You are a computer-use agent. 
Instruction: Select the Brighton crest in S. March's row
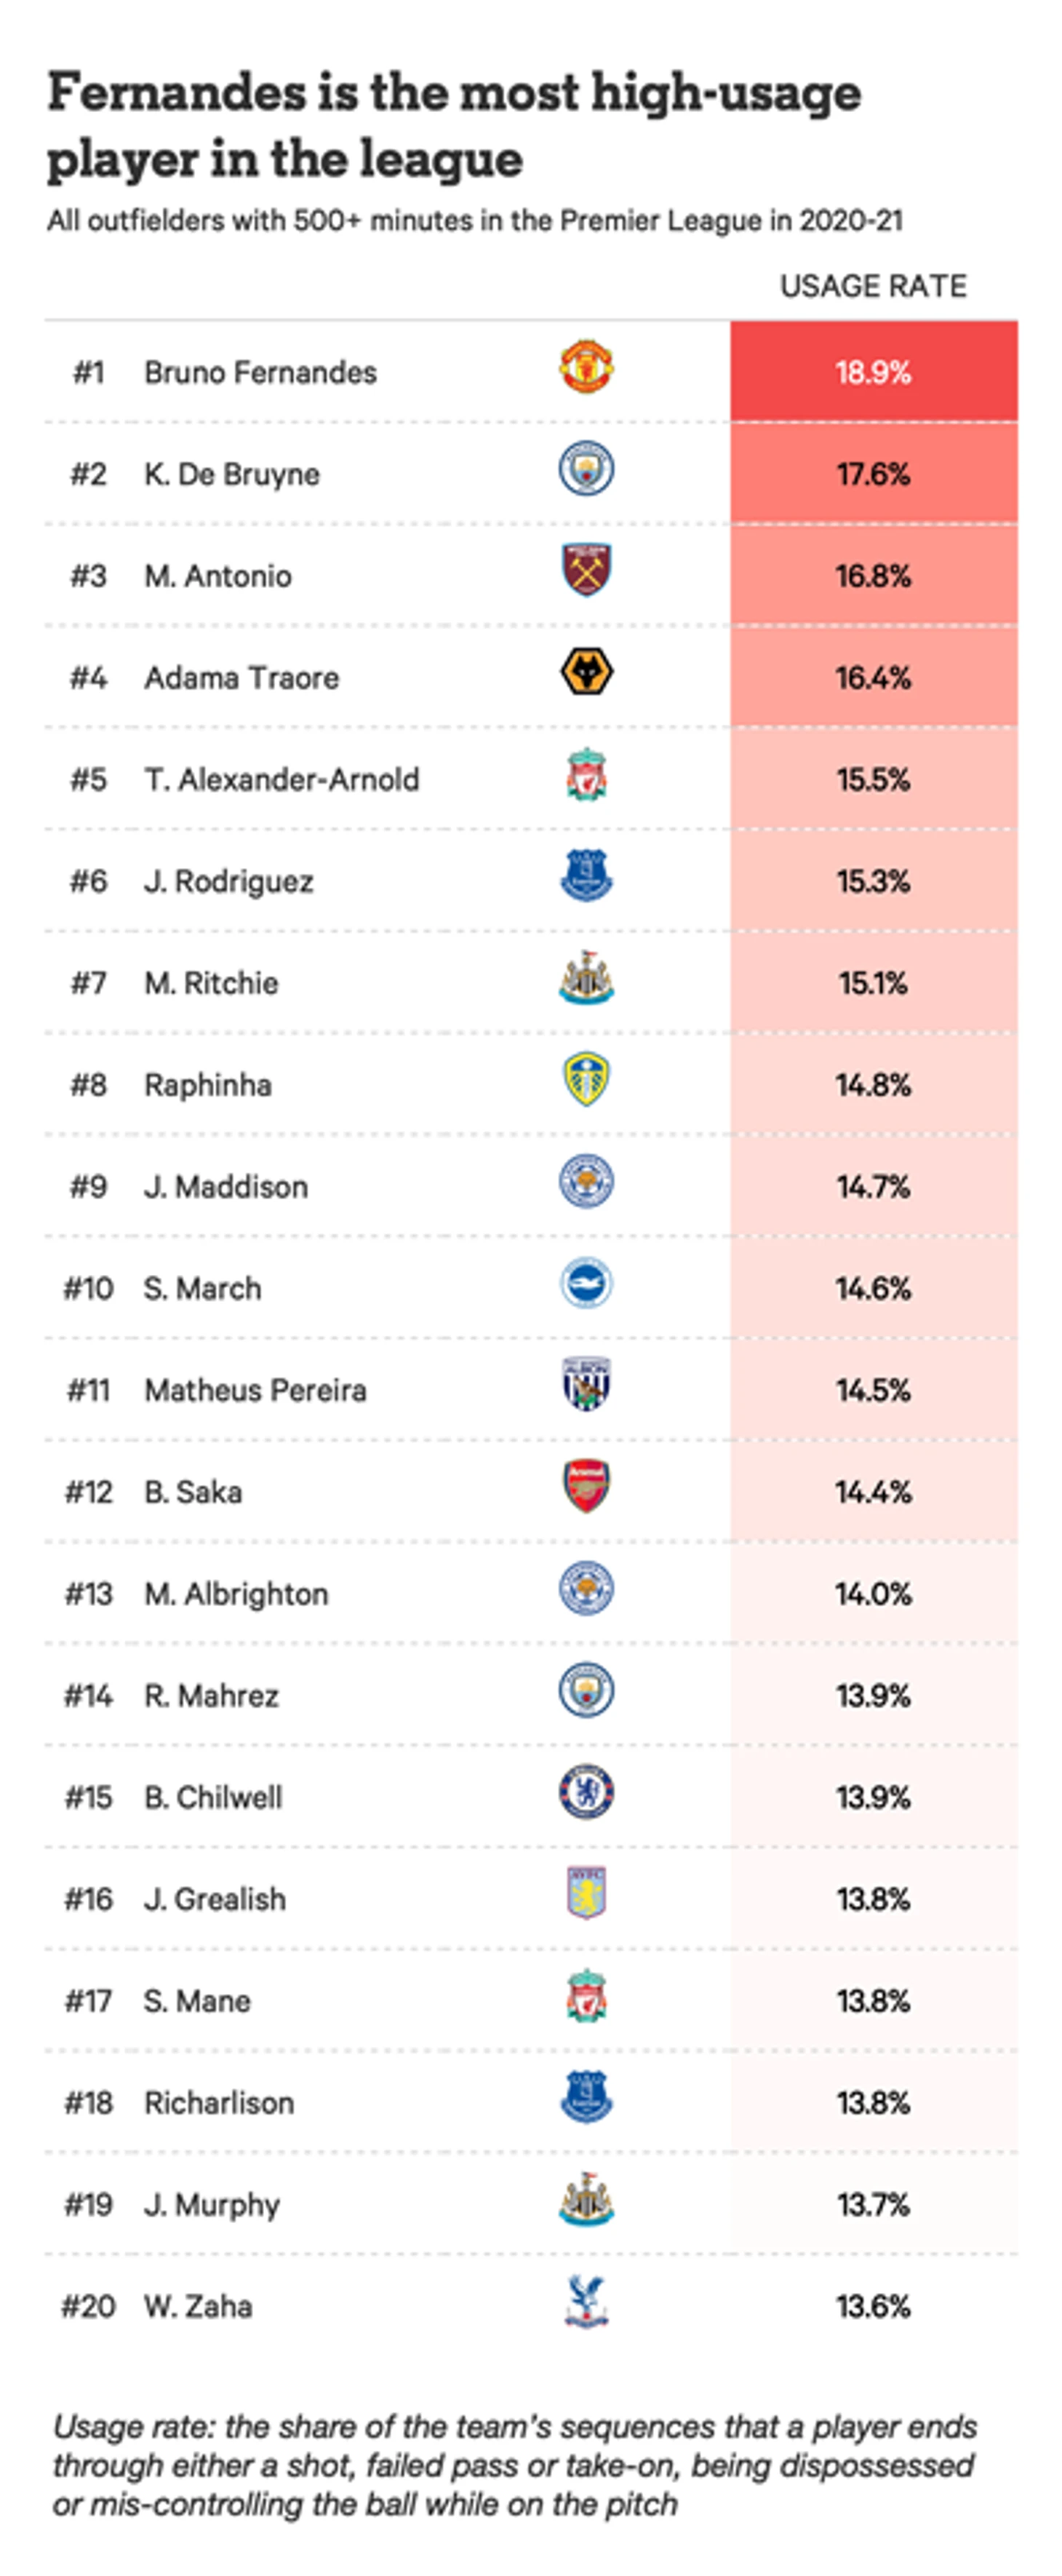[x=586, y=1284]
